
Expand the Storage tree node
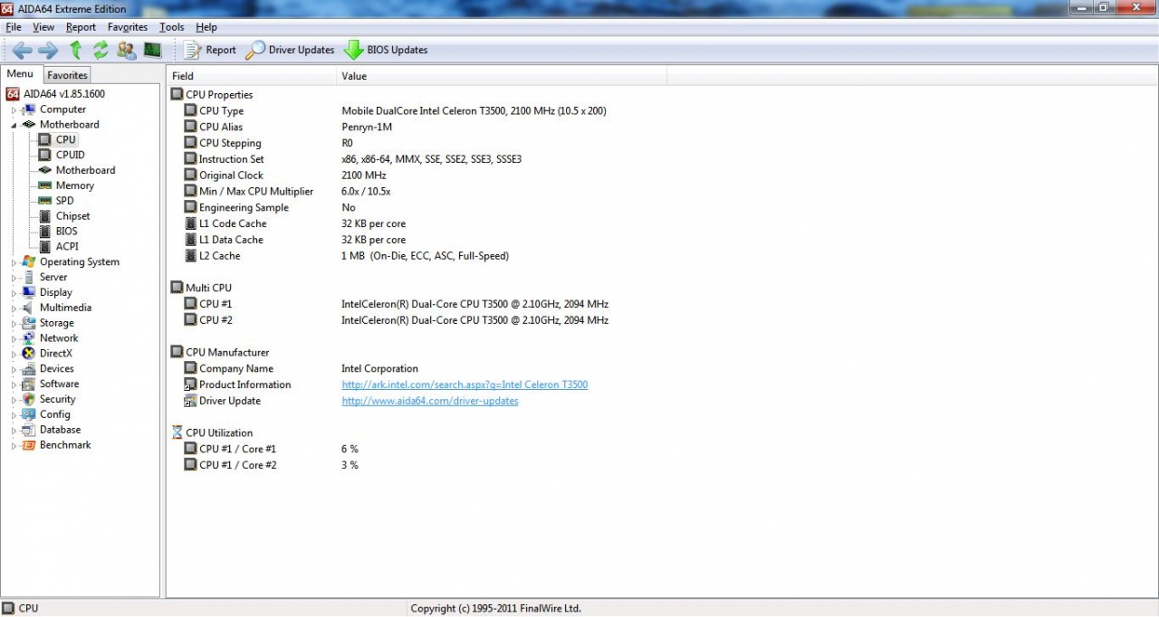[14, 323]
